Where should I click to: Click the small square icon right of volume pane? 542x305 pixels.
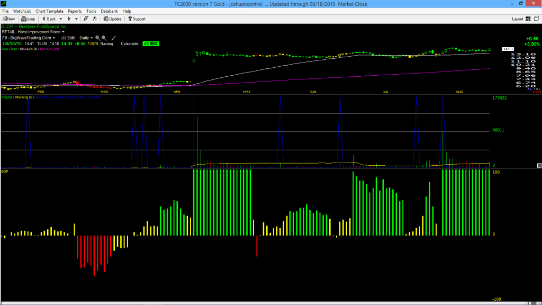click(539, 166)
